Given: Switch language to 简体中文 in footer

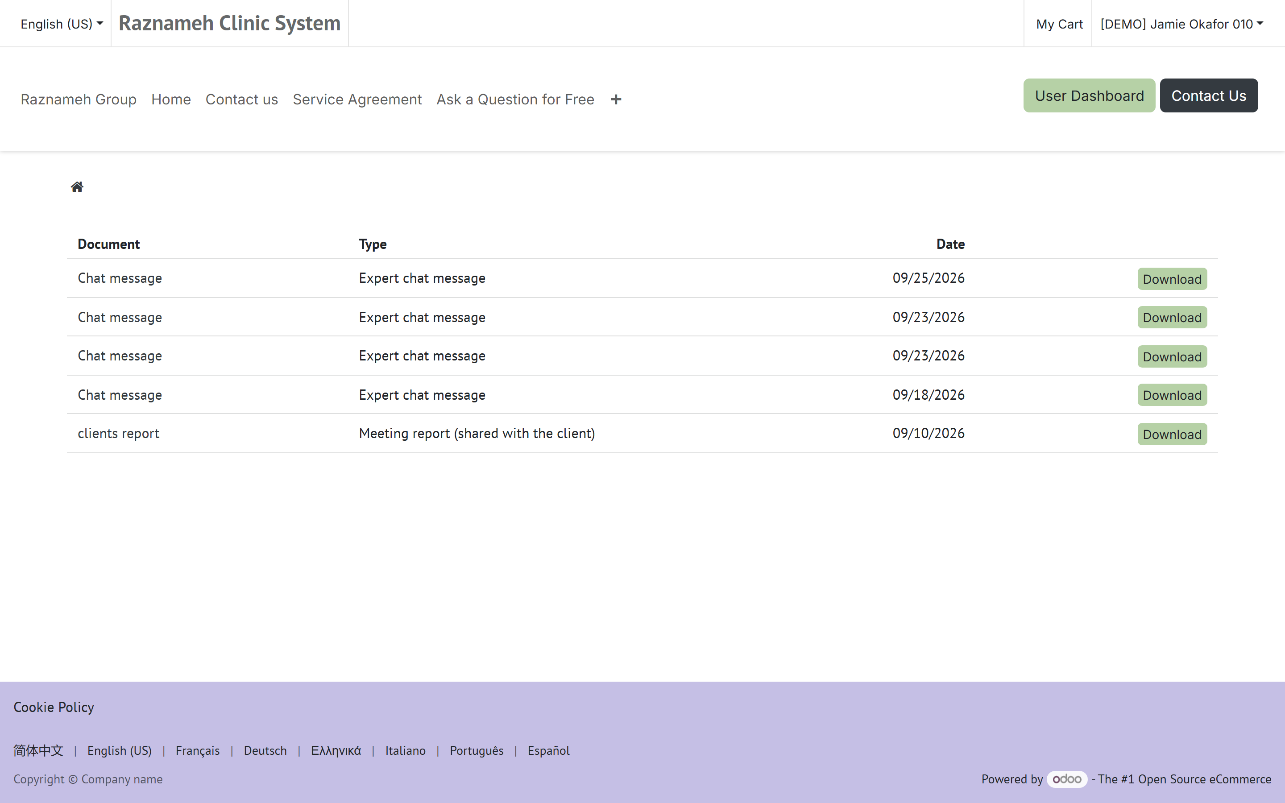Looking at the screenshot, I should (x=38, y=750).
